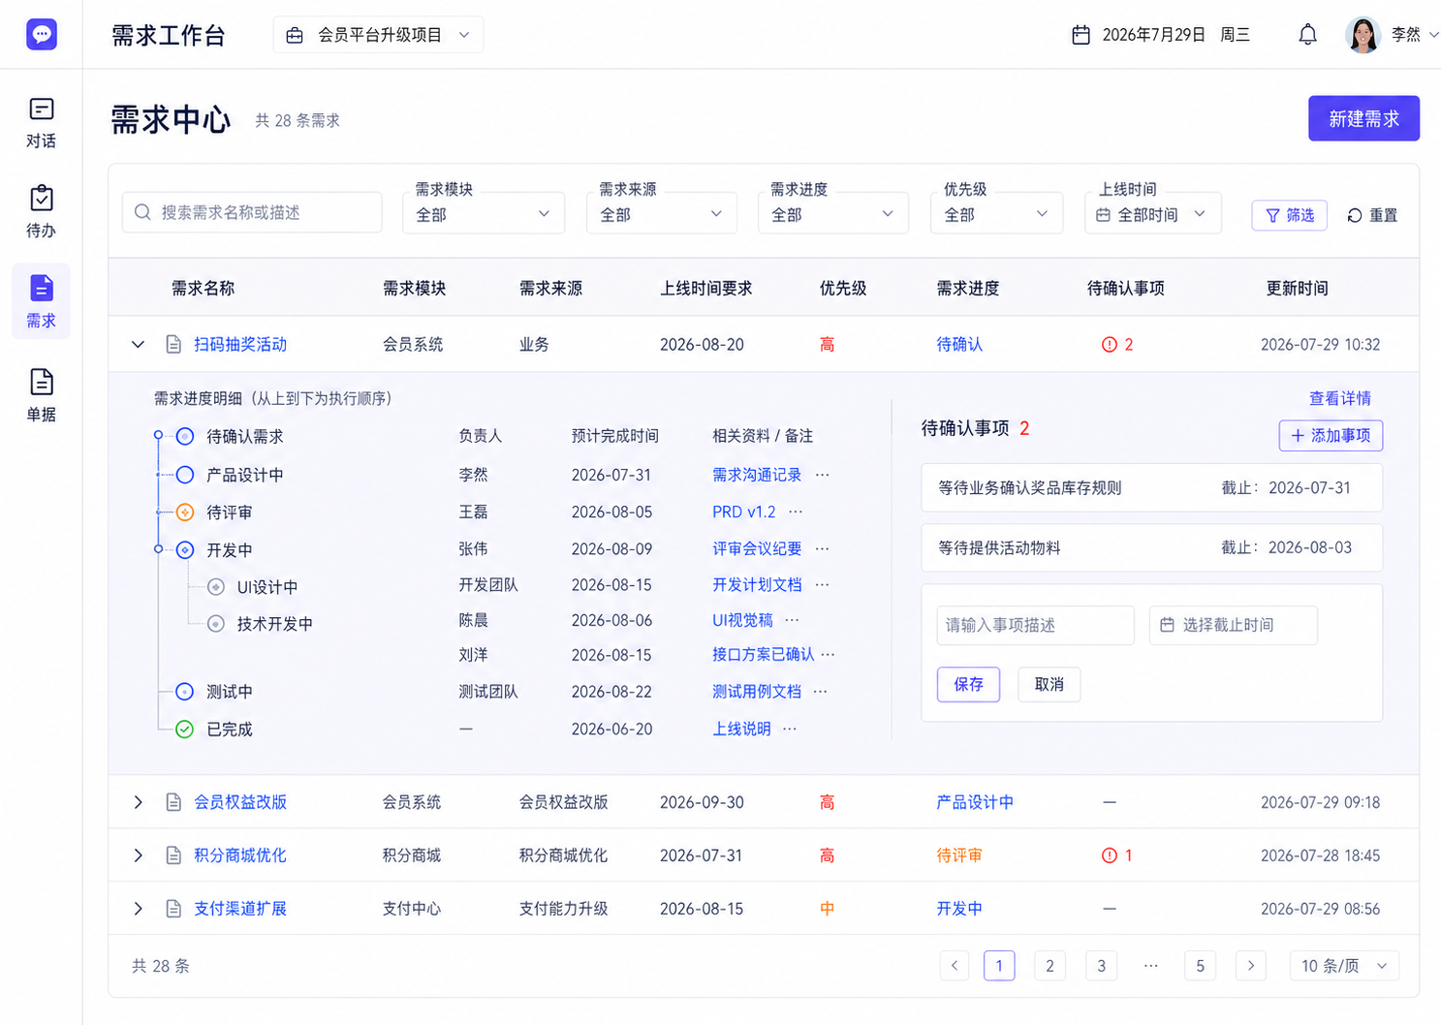Image resolution: width=1441 pixels, height=1025 pixels.
Task: Select page 1 in pagination
Action: [999, 966]
